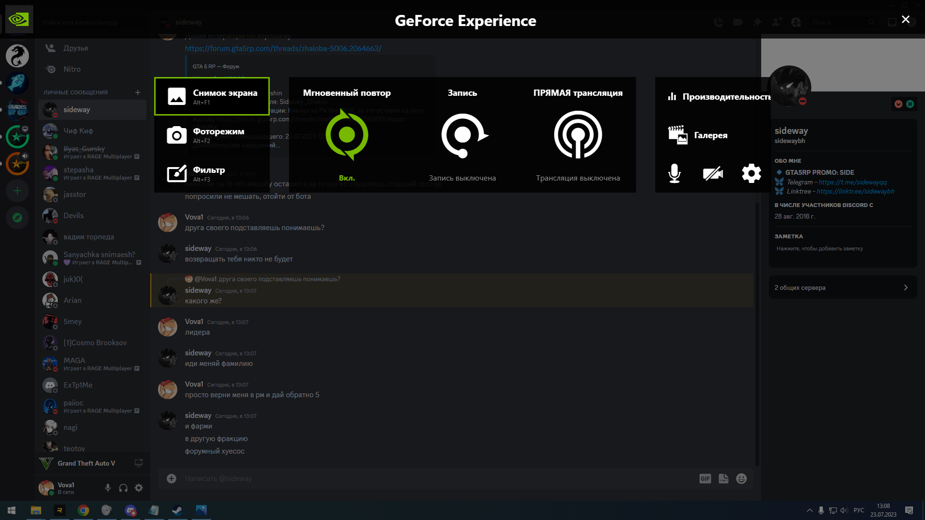
Task: Click the NVIDIA logo icon
Action: 19,19
